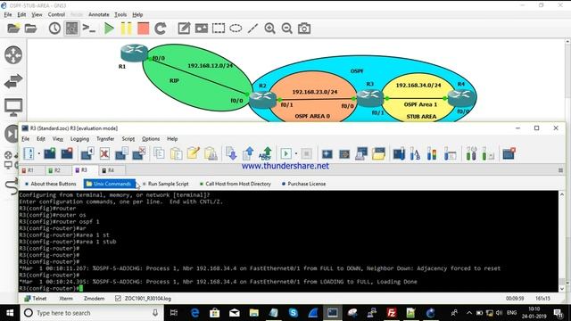Click the insert picture icon in GNS3
Image resolution: width=571 pixels, height=321 pixels.
[x=201, y=29]
